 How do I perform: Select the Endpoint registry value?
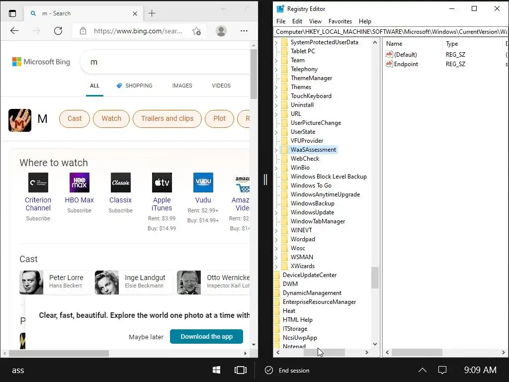coord(402,64)
